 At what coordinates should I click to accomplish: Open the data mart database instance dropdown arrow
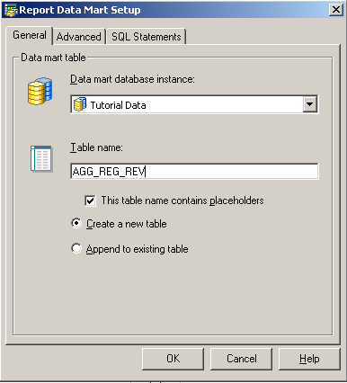(x=309, y=104)
